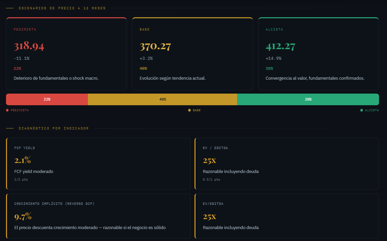387x241 pixels.
Task: Select 'Deterioro de fundamentales o shock macro' text
Action: 56,78
